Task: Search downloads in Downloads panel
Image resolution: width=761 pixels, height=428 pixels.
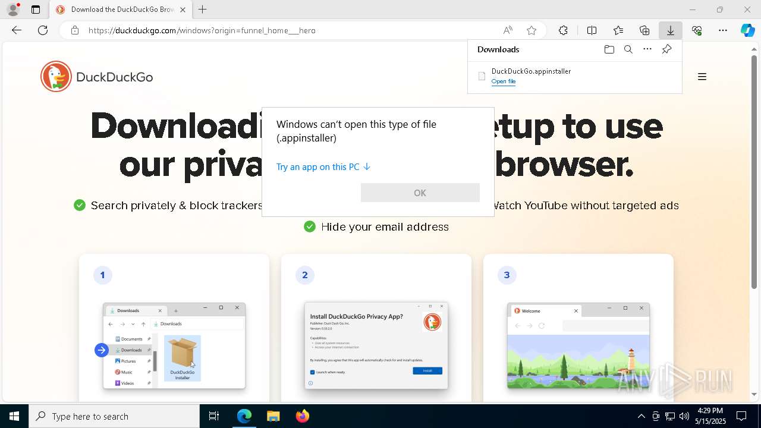Action: [x=628, y=49]
